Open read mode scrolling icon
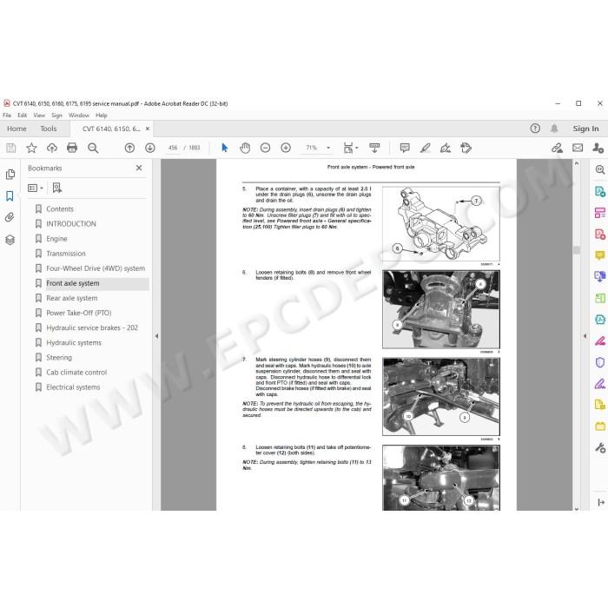 [x=374, y=148]
